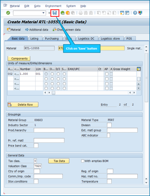
Task: Click the Valuation Class field 7920
Action: 38,166
